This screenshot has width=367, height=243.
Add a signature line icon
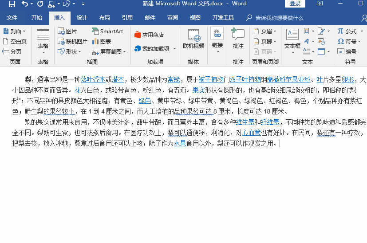coord(324,31)
